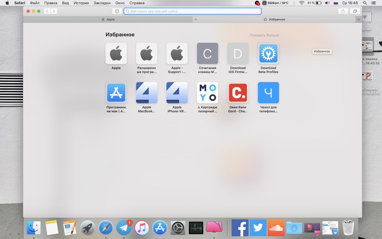Open Download iOS Firmware favorite

238,53
